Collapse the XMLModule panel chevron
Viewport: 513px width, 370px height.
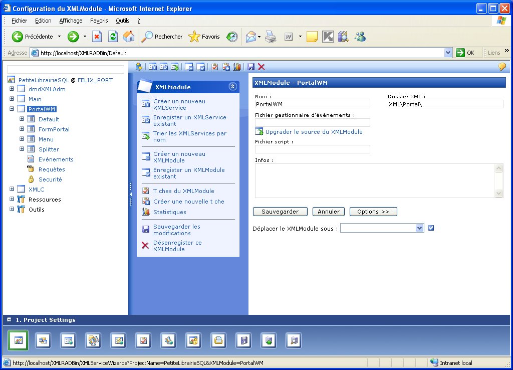(x=232, y=86)
